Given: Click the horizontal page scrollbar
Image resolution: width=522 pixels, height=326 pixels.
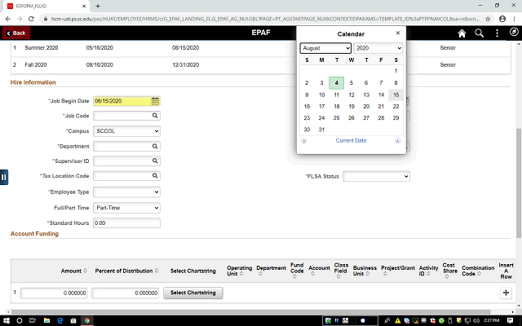Looking at the screenshot, I should [x=250, y=312].
